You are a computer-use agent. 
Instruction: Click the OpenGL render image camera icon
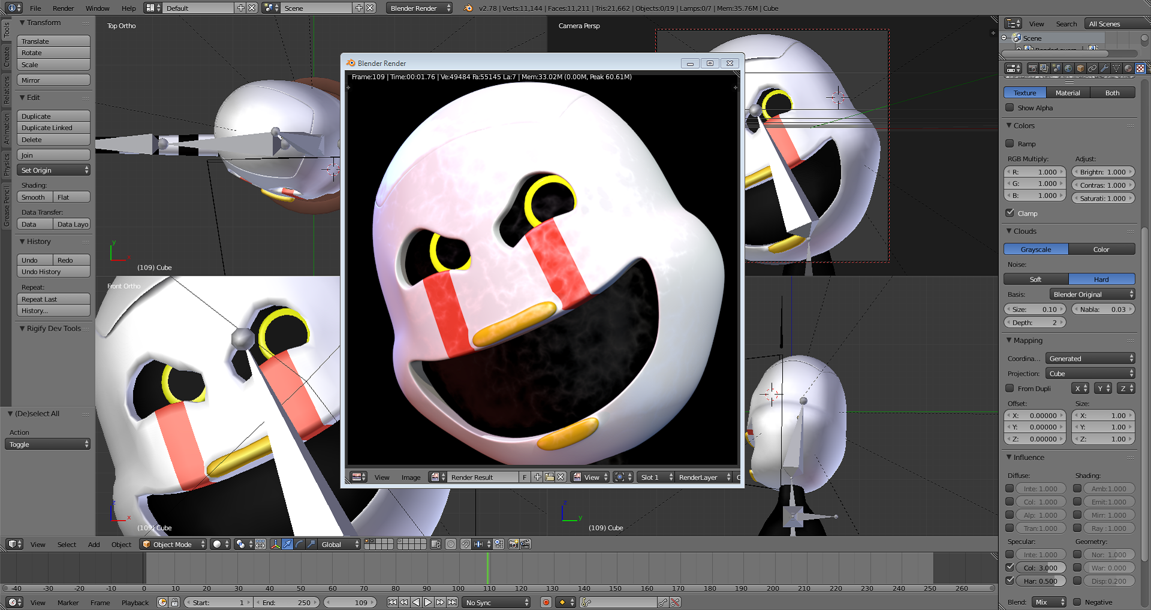pyautogui.click(x=513, y=544)
